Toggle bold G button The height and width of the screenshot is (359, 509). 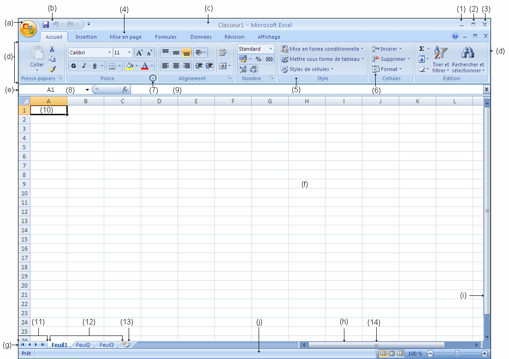click(x=74, y=66)
